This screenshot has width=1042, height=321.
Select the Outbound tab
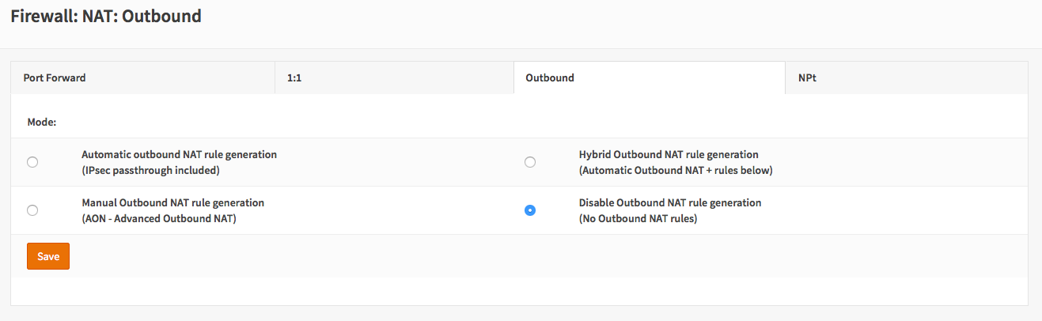549,78
